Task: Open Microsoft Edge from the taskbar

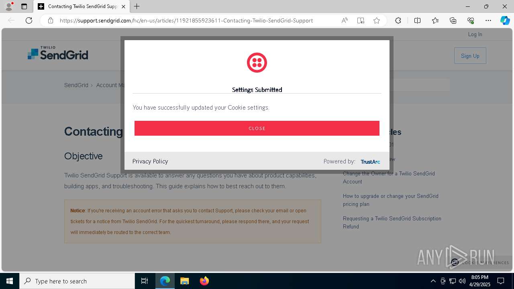Action: 165,281
